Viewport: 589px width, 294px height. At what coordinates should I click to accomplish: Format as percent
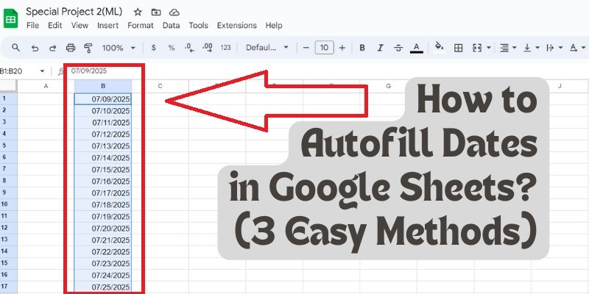[x=172, y=48]
